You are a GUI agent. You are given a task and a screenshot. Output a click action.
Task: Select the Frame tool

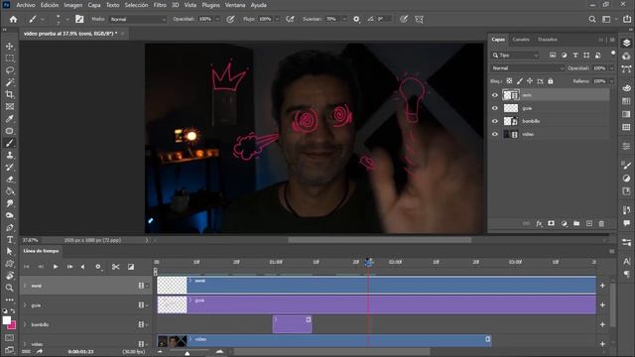click(x=9, y=107)
